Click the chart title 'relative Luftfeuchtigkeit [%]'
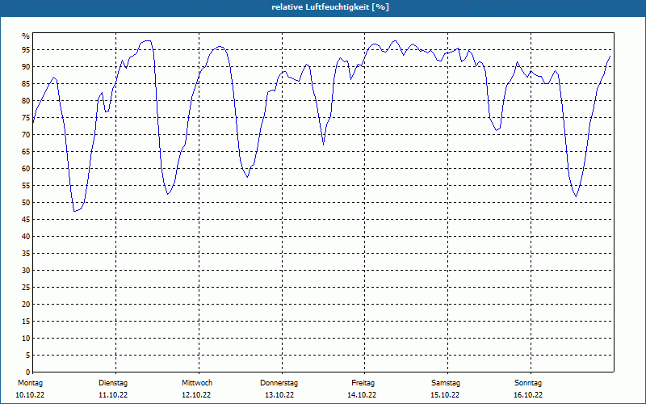 tap(330, 7)
